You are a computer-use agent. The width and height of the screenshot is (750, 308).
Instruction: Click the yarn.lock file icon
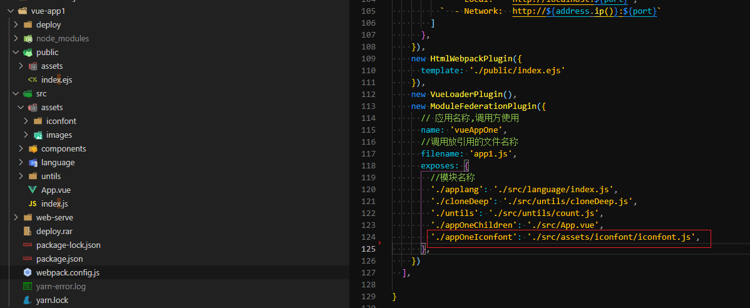click(x=28, y=300)
